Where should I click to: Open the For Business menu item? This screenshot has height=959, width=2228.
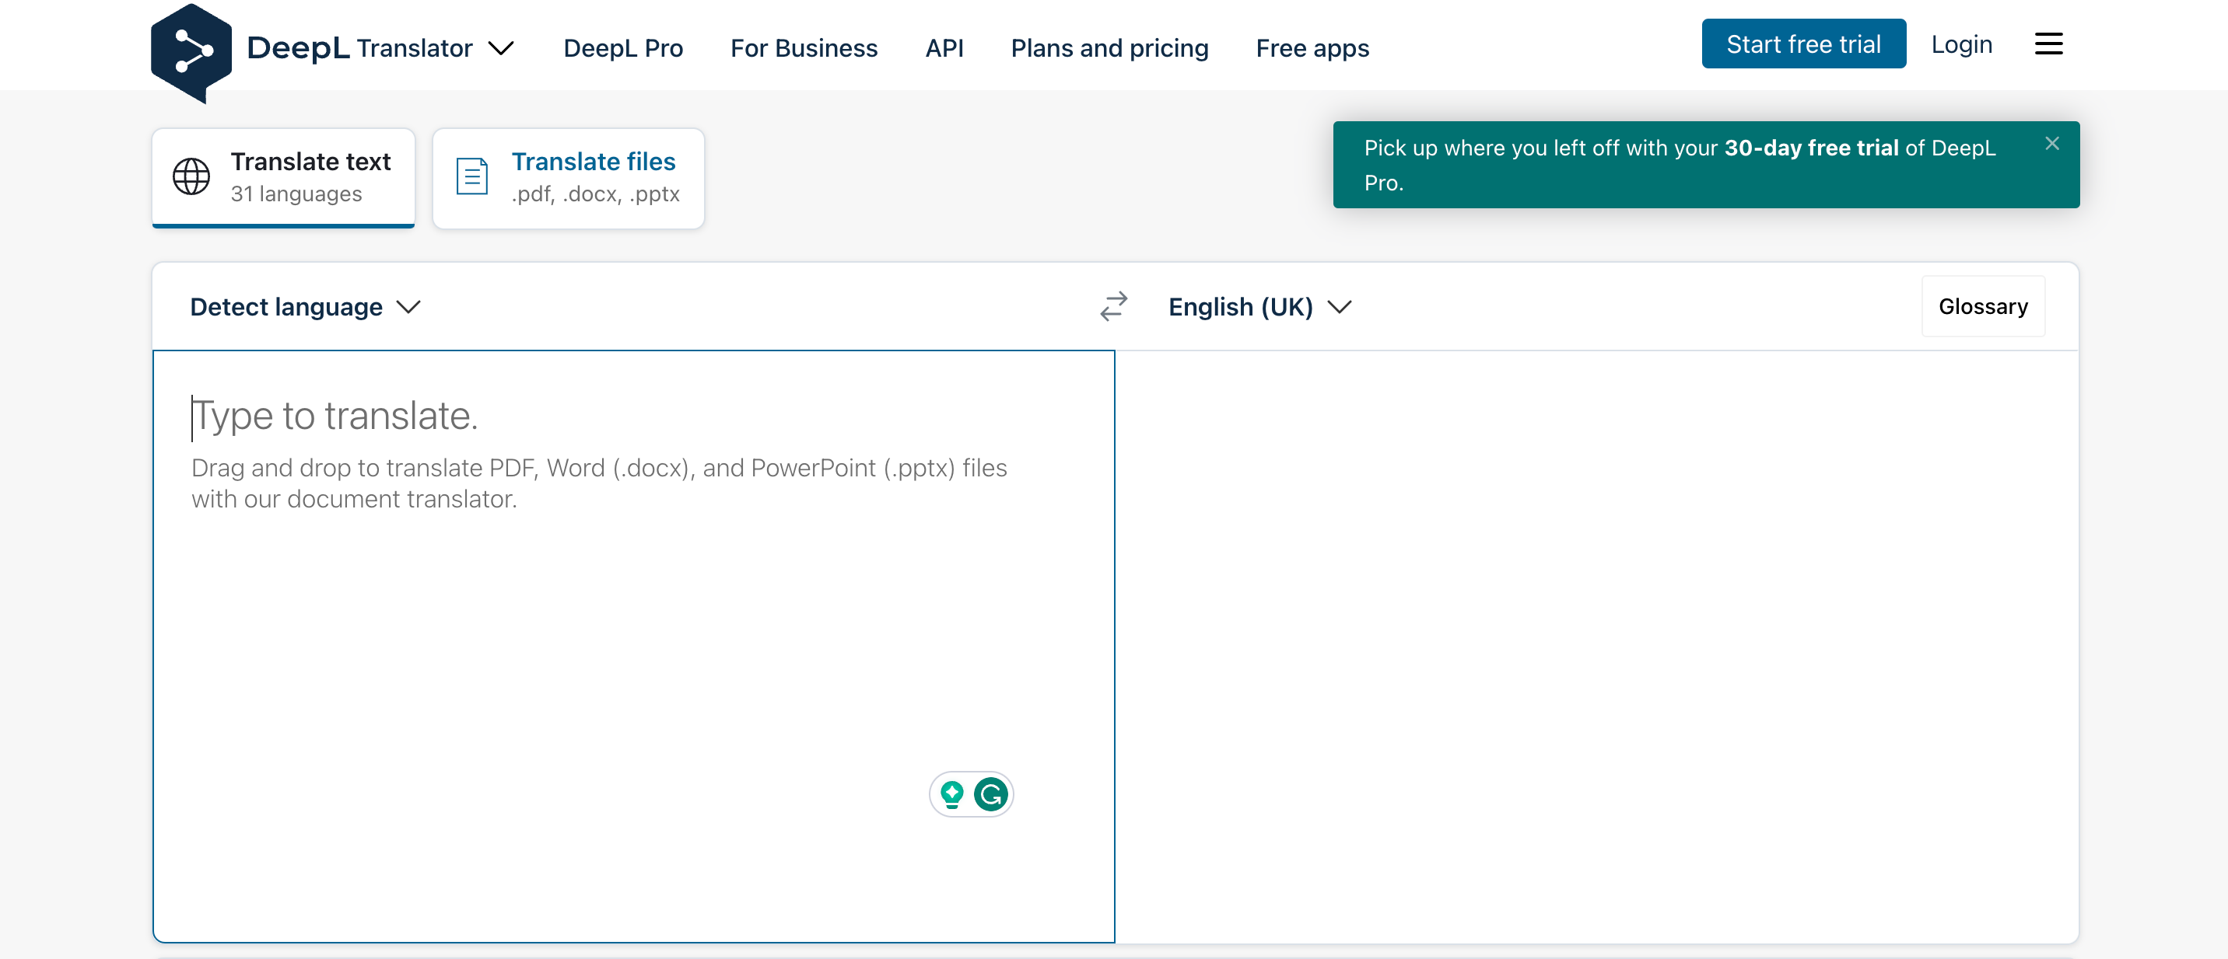point(804,48)
